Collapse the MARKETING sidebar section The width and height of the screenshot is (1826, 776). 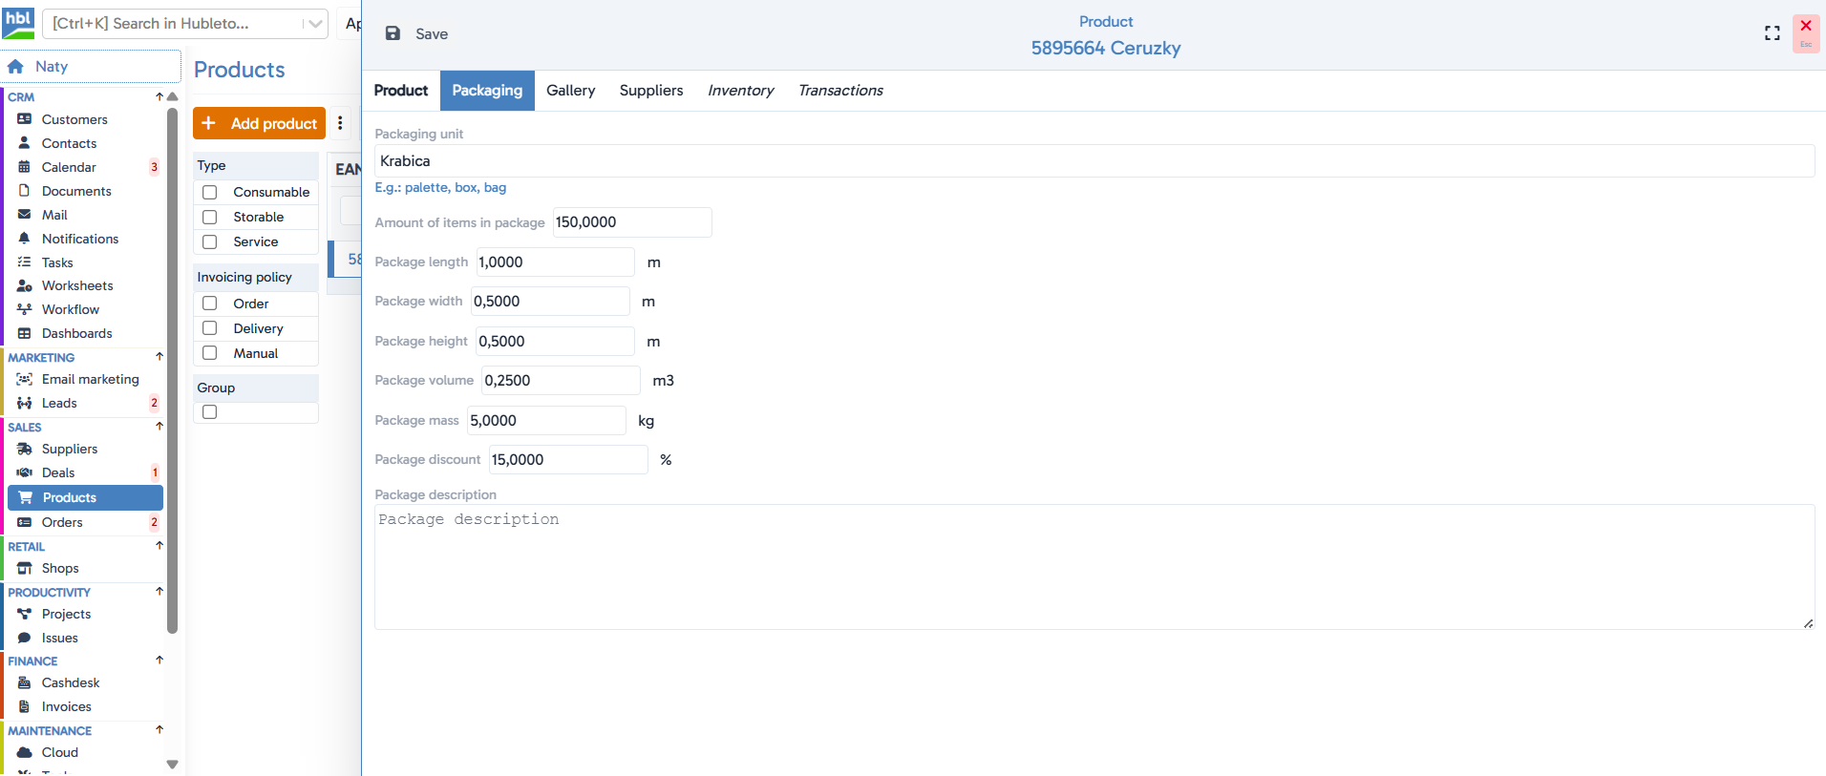159,357
